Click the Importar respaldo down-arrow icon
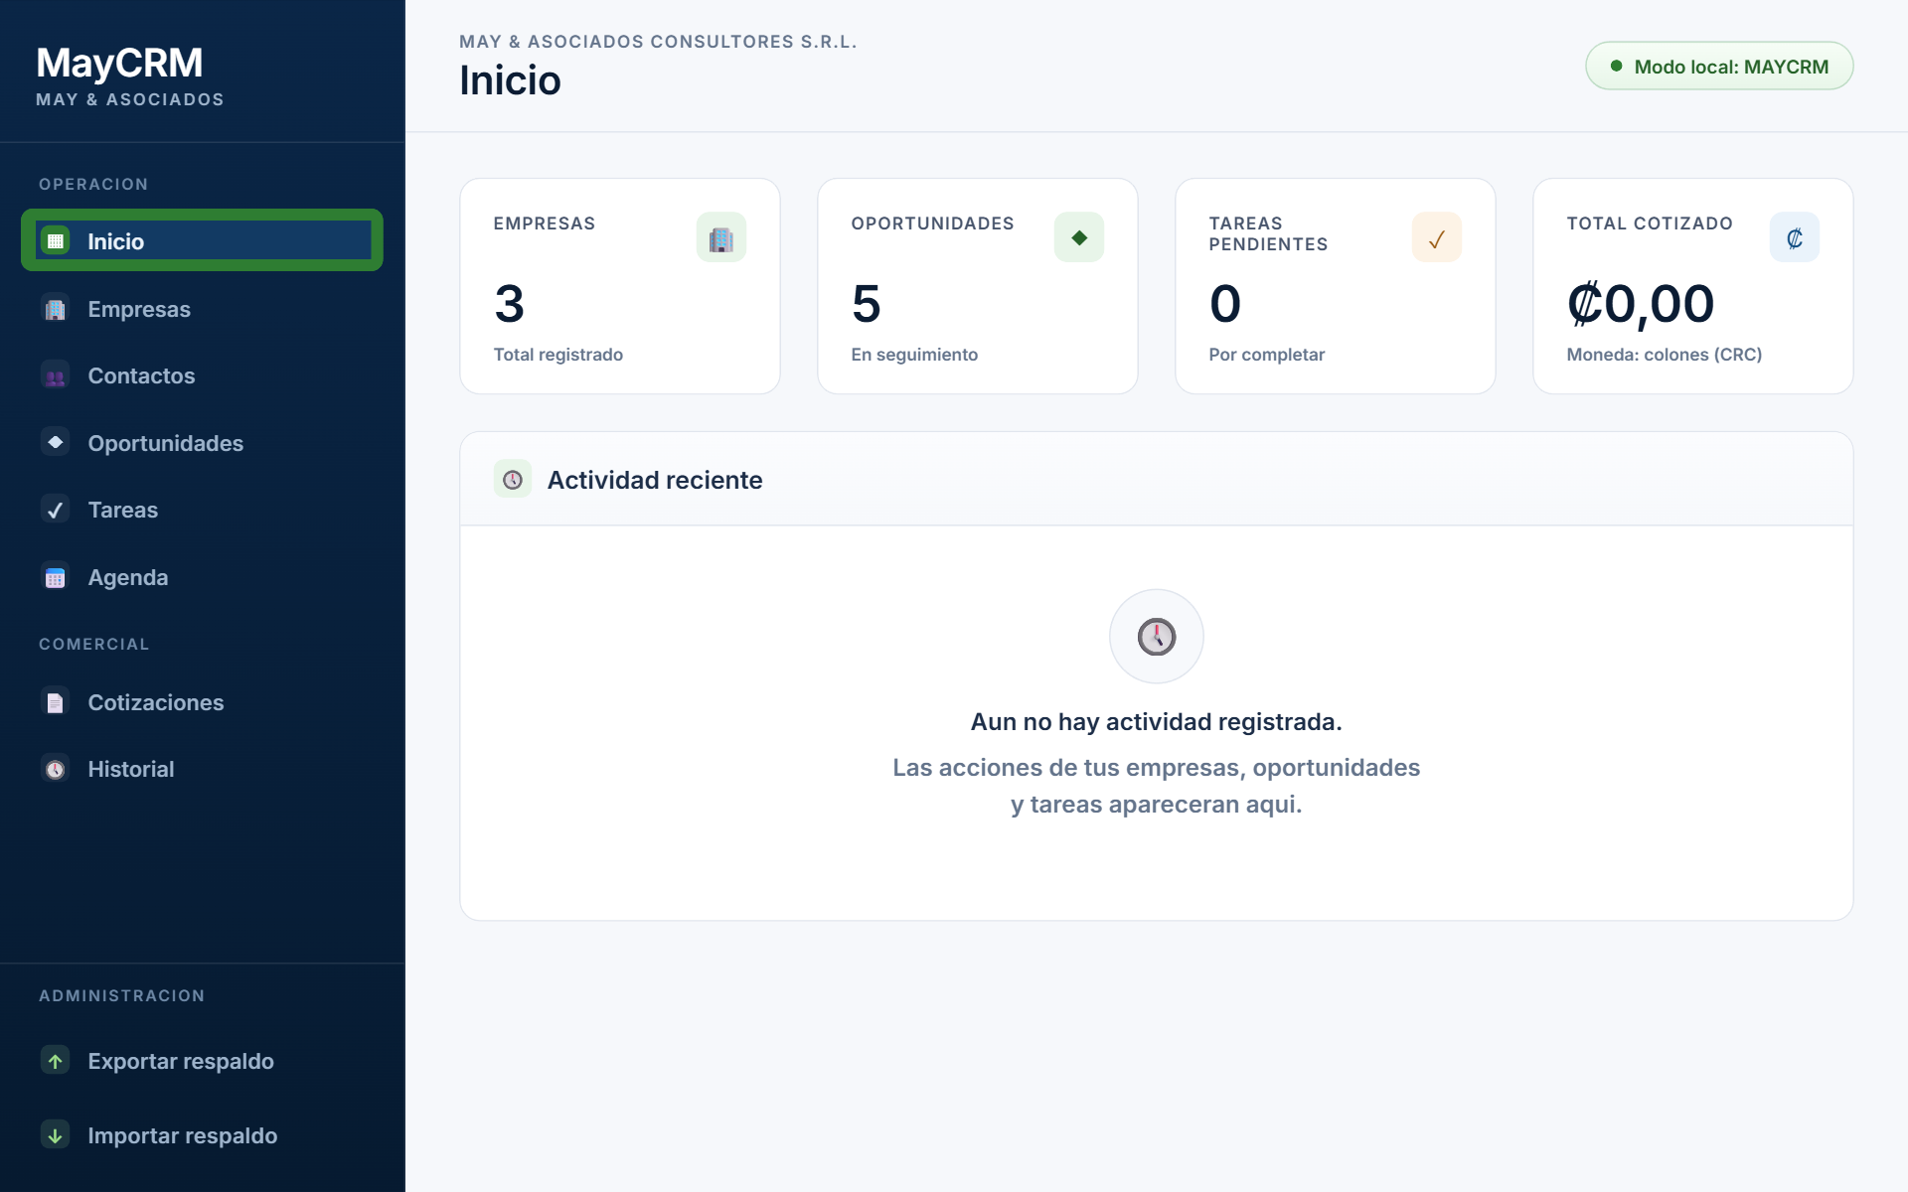This screenshot has width=1908, height=1192. 56,1135
